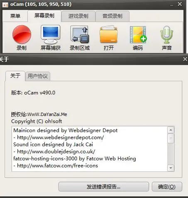Open the 用户协议 tab
Screen dimensions: 188x198
click(38, 76)
